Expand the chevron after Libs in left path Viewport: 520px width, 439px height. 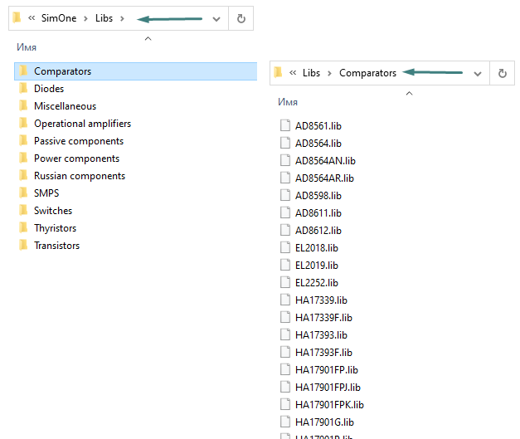tap(122, 18)
